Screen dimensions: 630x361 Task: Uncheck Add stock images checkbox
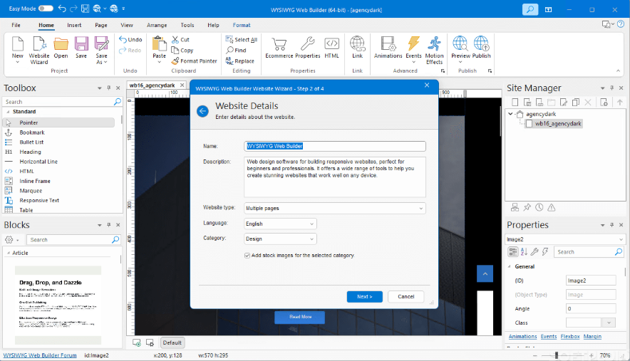247,256
